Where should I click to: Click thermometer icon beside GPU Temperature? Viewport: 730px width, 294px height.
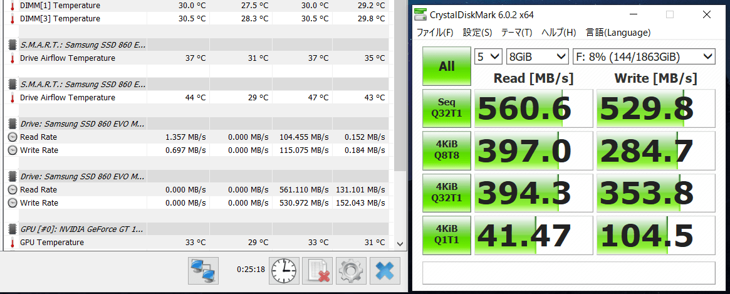pos(13,242)
